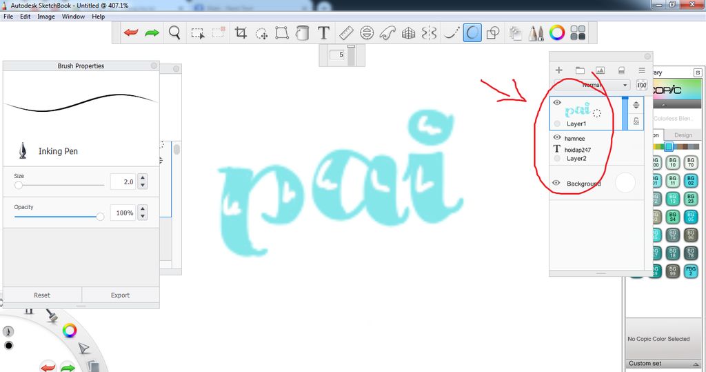Hide the hamnee text layer eye

click(x=557, y=137)
